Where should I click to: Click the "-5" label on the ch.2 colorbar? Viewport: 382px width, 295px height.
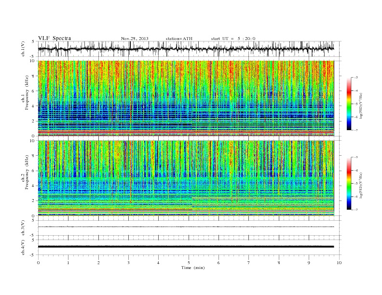pos(356,184)
